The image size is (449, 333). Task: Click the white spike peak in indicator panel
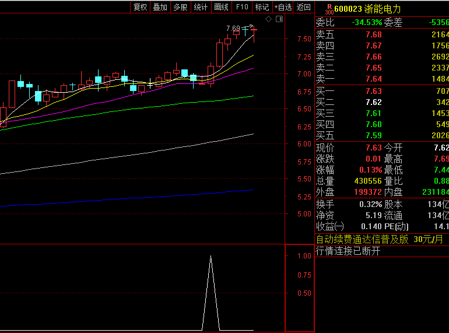coord(211,257)
